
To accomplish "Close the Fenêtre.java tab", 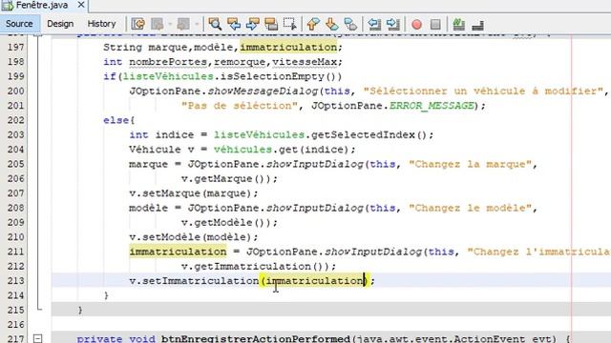I will click(x=81, y=5).
